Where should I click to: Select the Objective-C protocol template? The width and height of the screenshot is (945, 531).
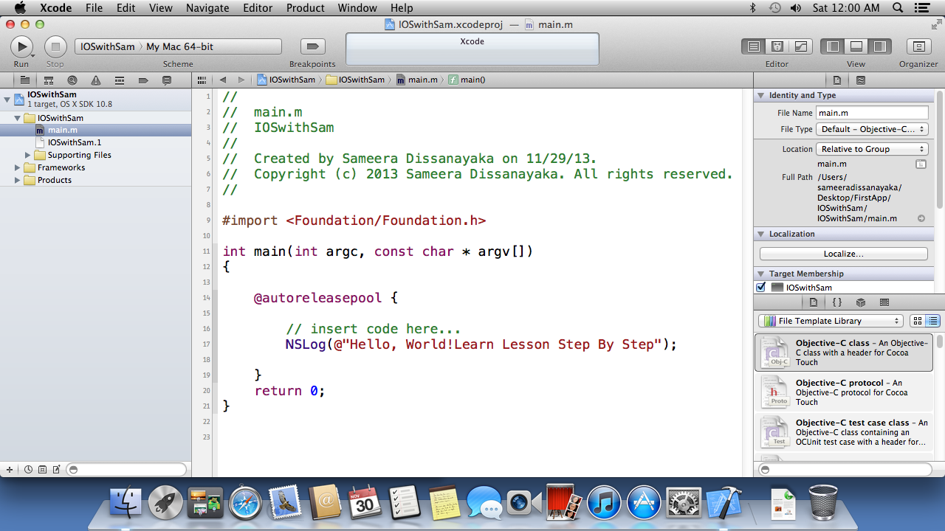[845, 392]
